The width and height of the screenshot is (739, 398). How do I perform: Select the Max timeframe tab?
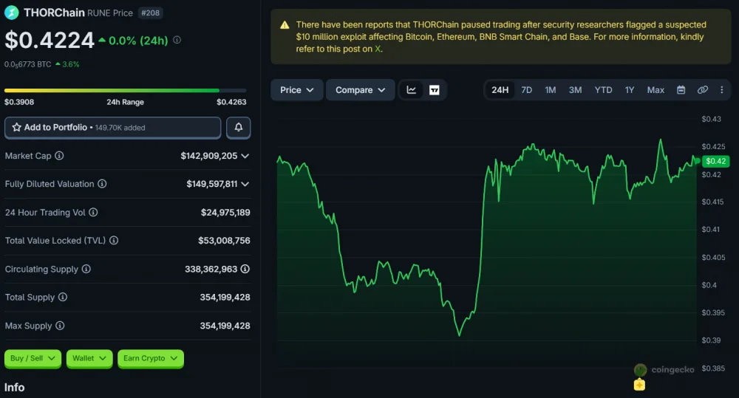pos(655,90)
